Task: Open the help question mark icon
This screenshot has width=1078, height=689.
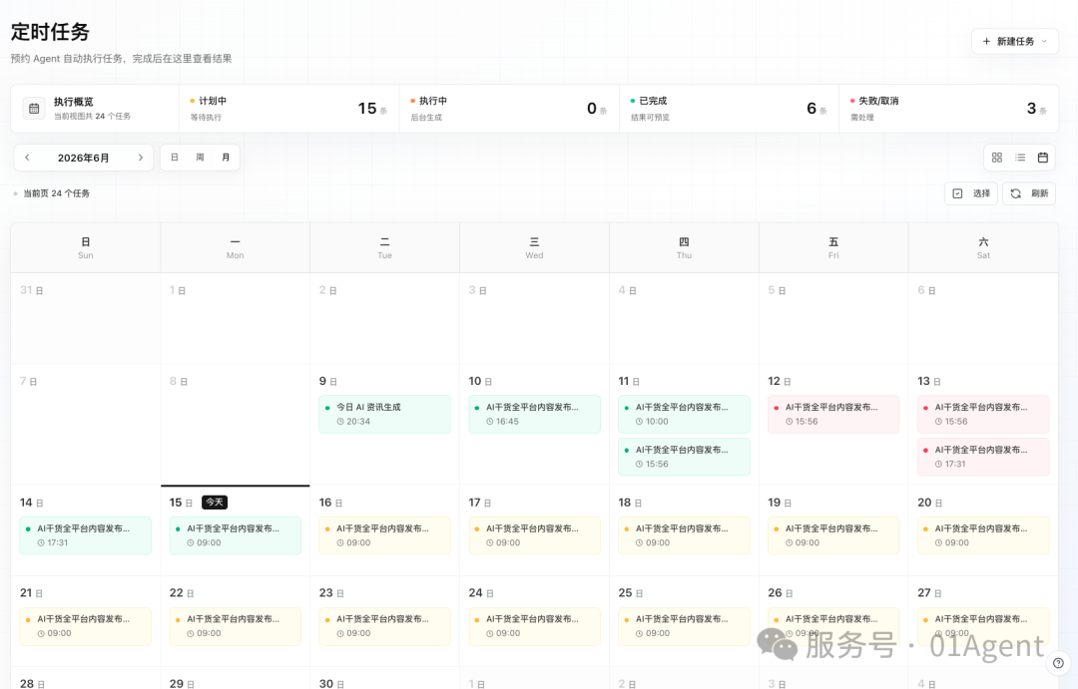Action: [x=1058, y=663]
